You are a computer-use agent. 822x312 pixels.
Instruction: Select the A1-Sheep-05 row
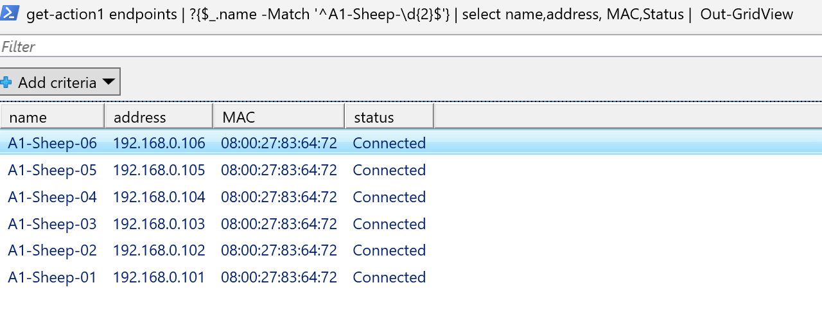pos(52,170)
